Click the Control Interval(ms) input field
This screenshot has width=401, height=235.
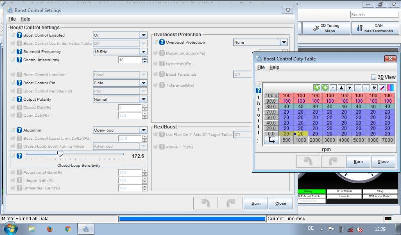tap(130, 60)
